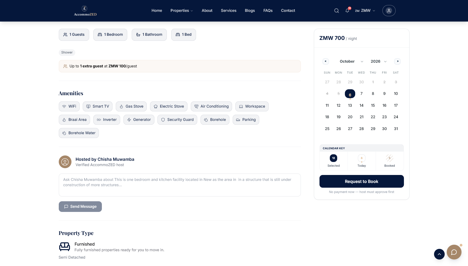This screenshot has width=468, height=266.
Task: Click the Borehole Water amenity chip
Action: coord(79,133)
